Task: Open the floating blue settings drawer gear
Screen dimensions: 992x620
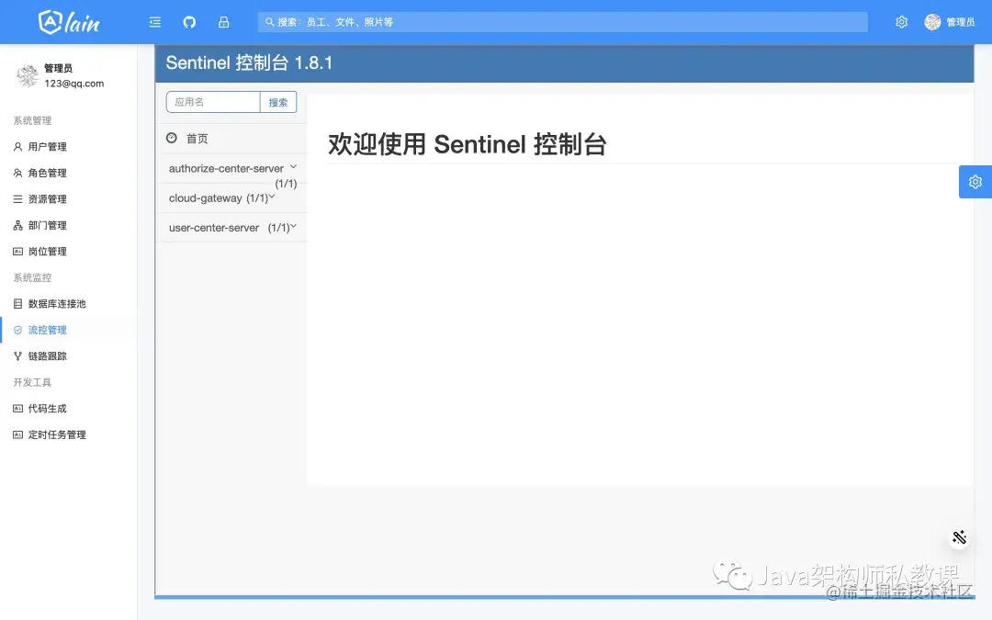Action: pyautogui.click(x=975, y=182)
